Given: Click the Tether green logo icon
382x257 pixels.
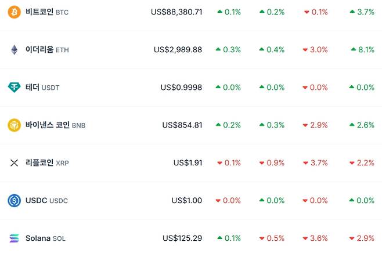Looking at the screenshot, I should click(14, 88).
